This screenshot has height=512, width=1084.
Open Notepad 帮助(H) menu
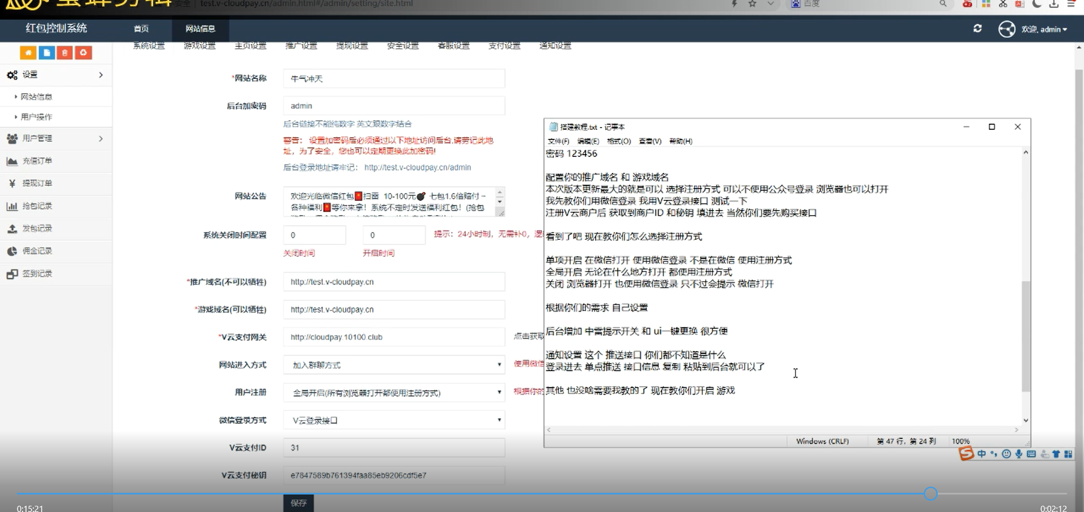point(680,141)
